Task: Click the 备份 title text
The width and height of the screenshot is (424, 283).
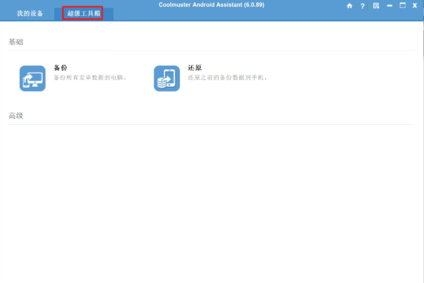Action: pyautogui.click(x=61, y=67)
